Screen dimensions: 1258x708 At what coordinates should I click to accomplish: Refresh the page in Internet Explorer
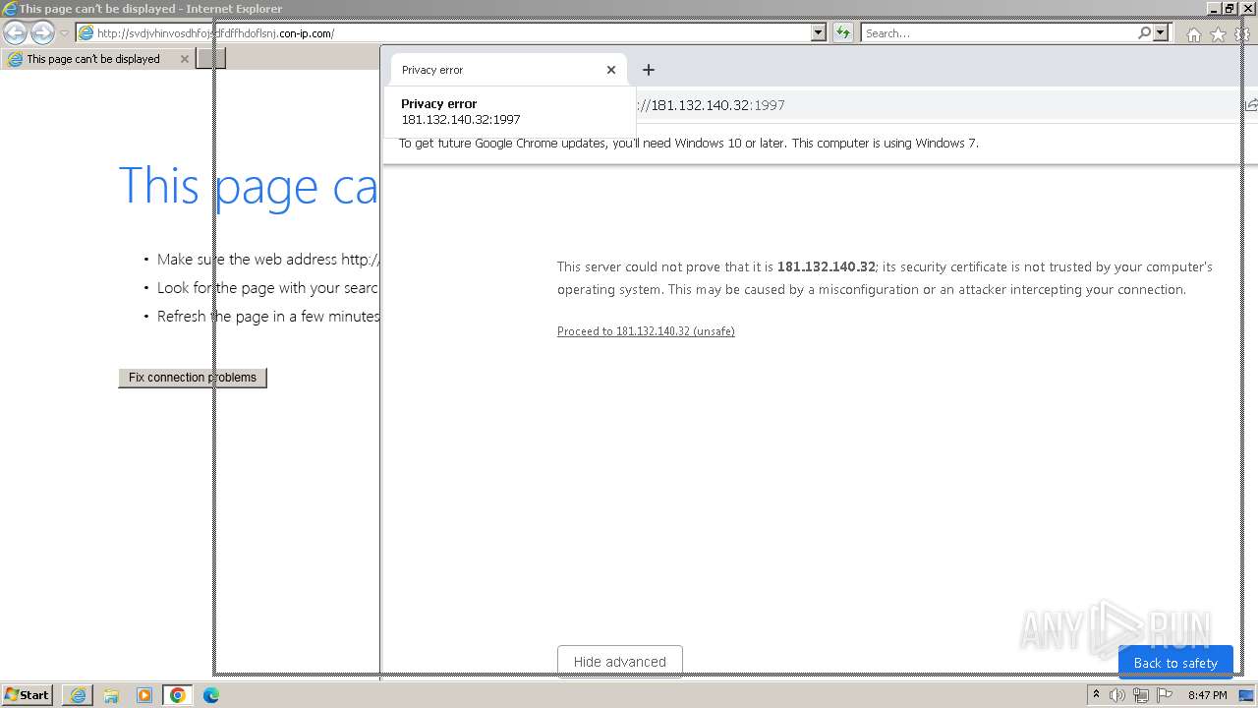(x=843, y=33)
